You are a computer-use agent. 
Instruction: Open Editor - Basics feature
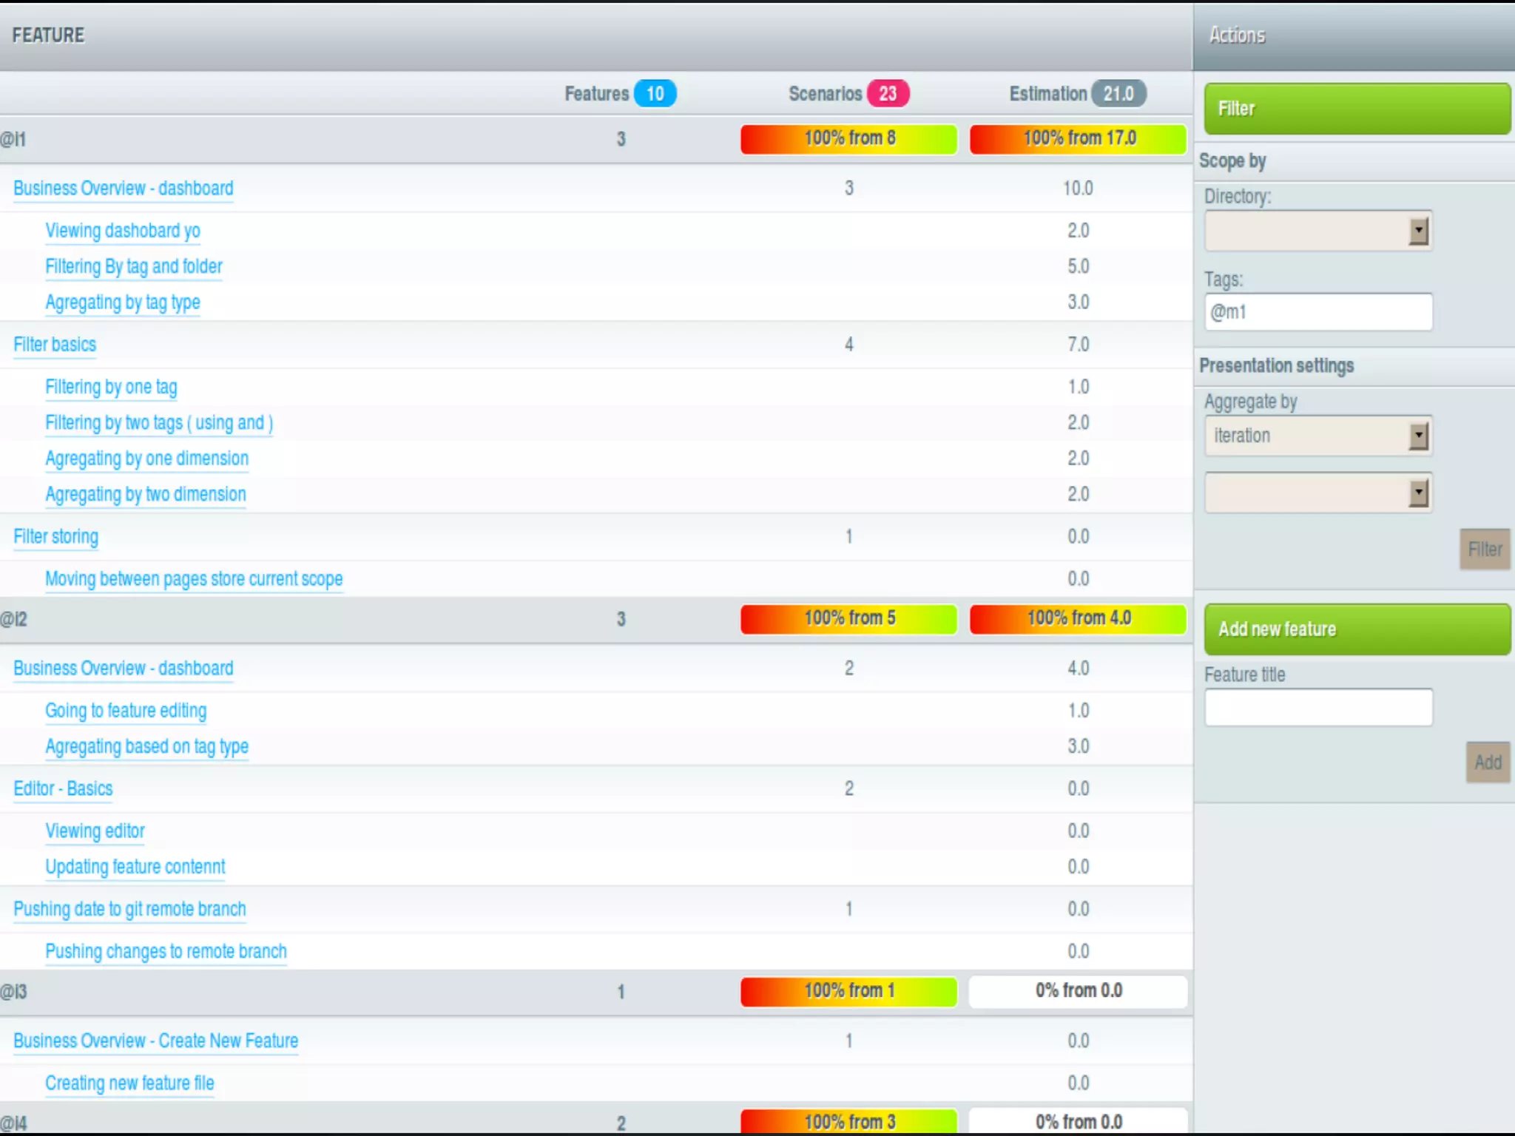tap(63, 789)
